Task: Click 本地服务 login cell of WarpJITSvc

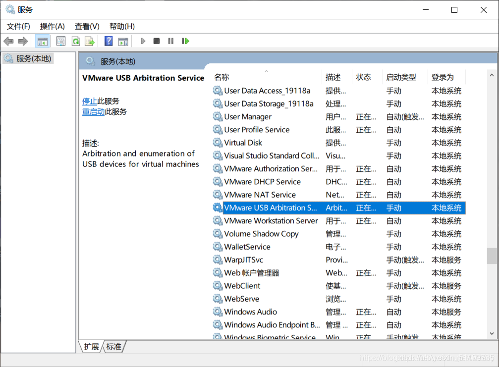Action: (x=446, y=260)
